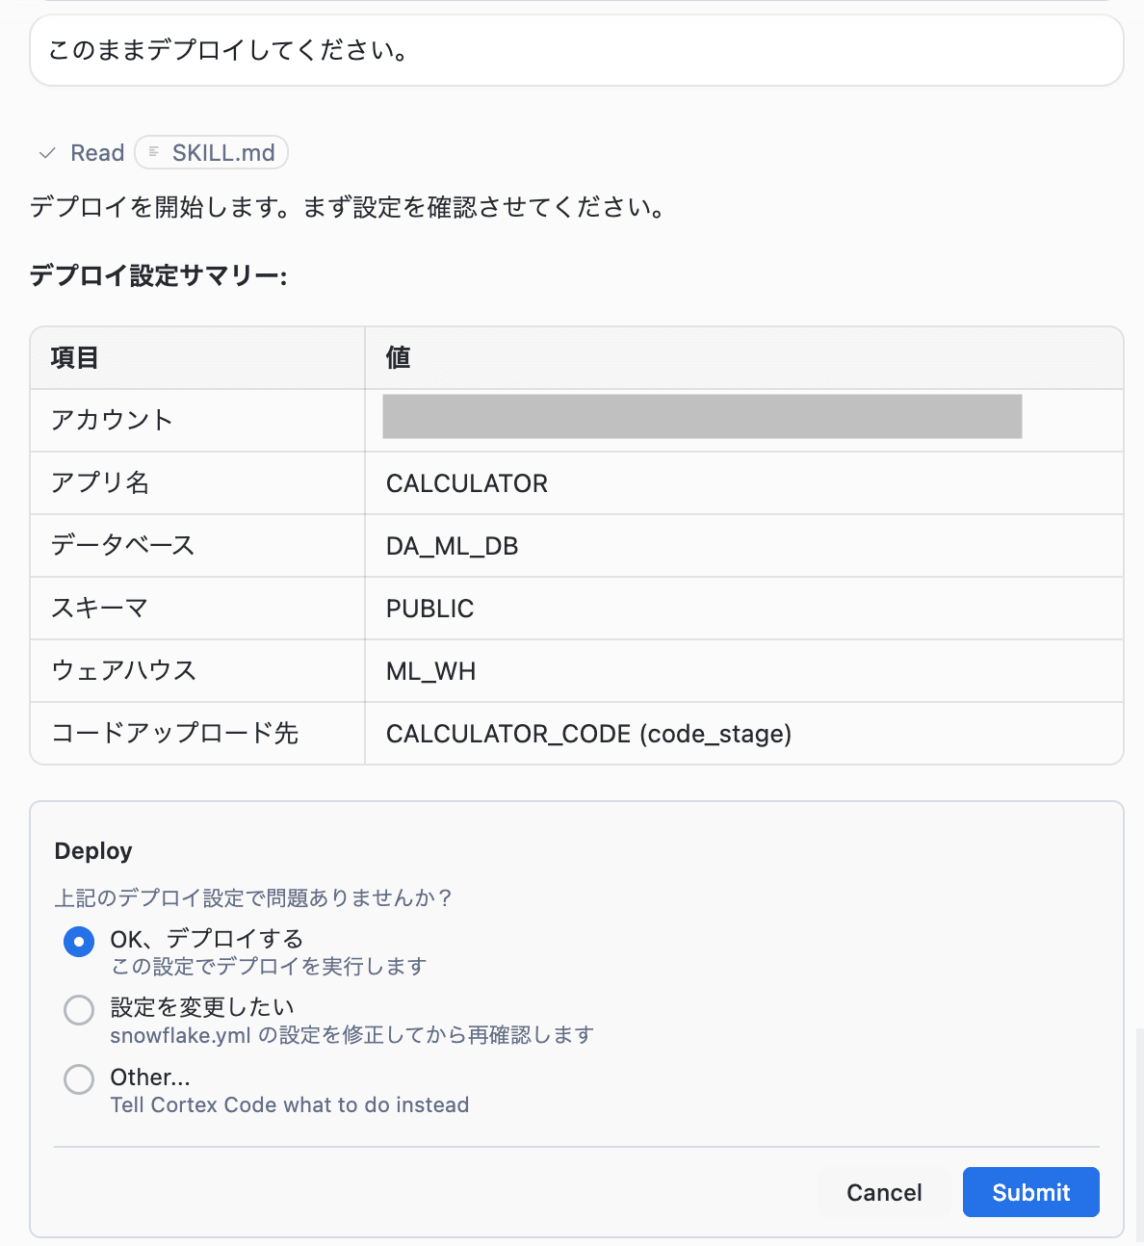Viewport: 1144px width, 1246px height.
Task: Click the 'このままデプロイしてください。' message box
Action: click(577, 50)
